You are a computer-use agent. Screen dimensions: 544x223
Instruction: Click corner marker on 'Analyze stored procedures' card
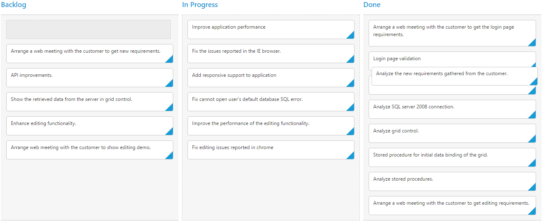533,188
